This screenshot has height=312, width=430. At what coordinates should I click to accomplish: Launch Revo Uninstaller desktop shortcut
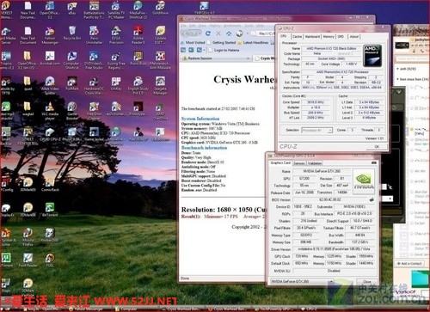click(94, 35)
